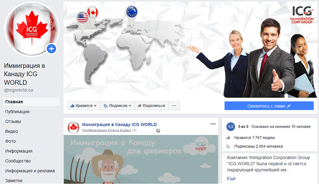Open the Публикации section in sidebar
Image resolution: width=319 pixels, height=184 pixels.
coord(17,112)
